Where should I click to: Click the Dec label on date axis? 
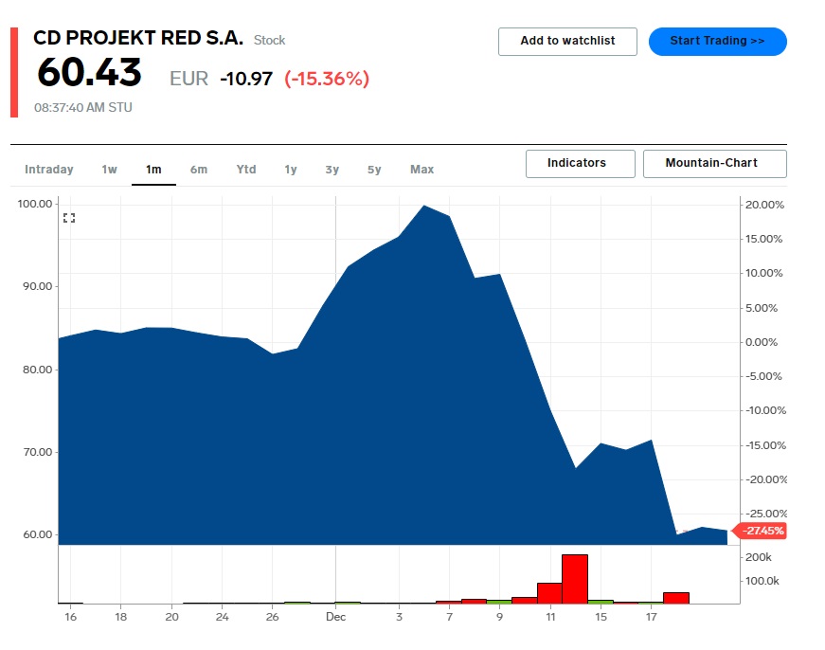pos(335,617)
